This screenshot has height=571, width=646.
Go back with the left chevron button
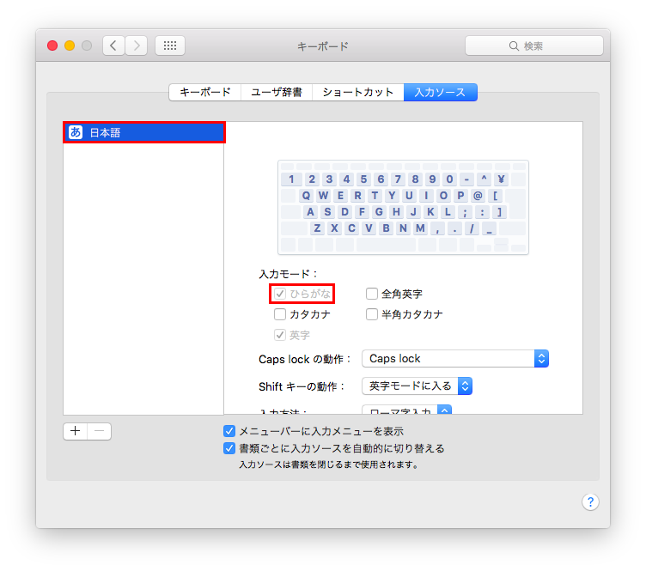point(113,46)
